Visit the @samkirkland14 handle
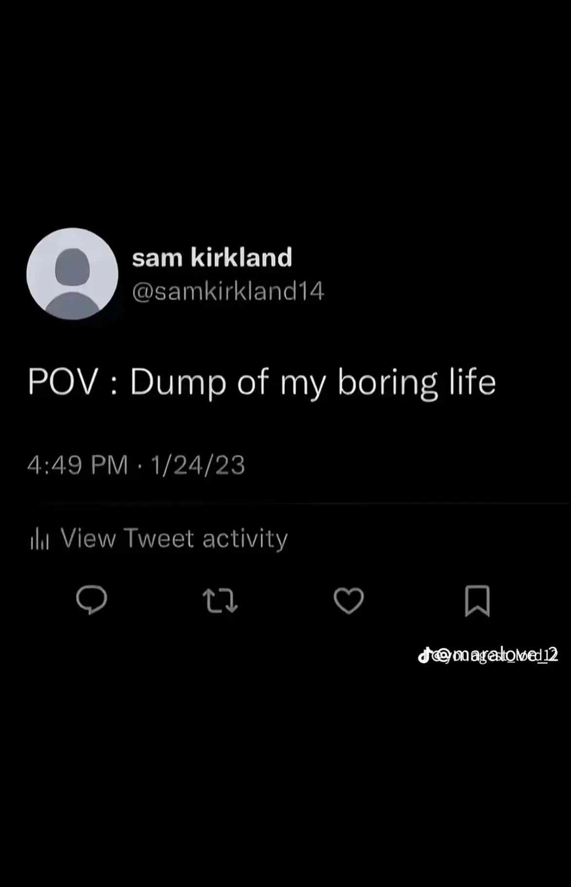 click(x=228, y=291)
